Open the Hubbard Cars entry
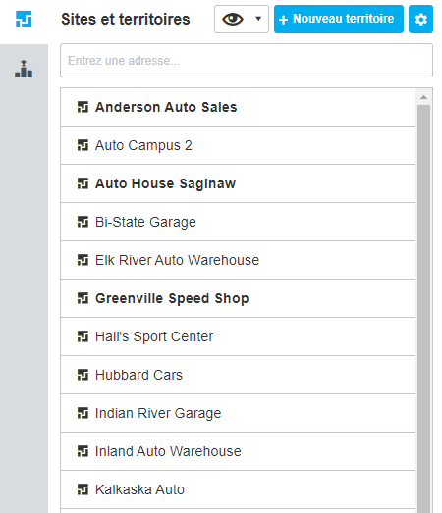The image size is (442, 513). (x=239, y=375)
